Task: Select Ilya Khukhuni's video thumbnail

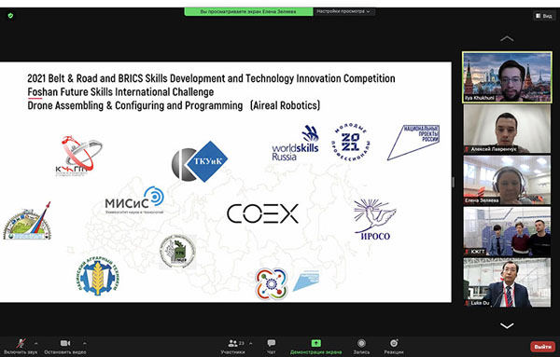Action: pos(507,77)
